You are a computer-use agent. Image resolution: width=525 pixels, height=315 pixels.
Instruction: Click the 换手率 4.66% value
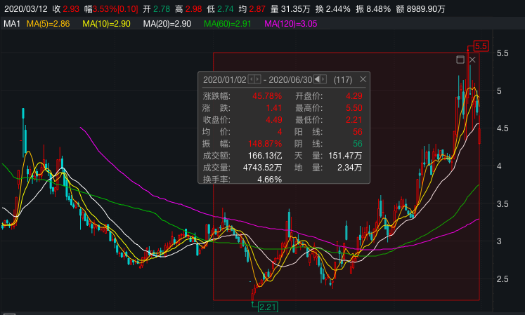(267, 179)
